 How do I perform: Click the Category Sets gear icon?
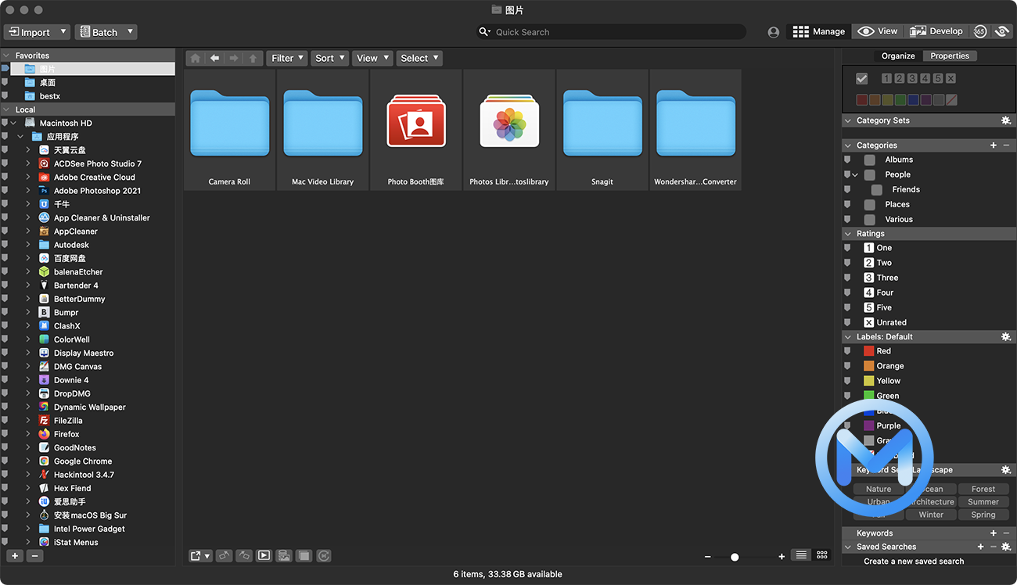(x=1006, y=120)
